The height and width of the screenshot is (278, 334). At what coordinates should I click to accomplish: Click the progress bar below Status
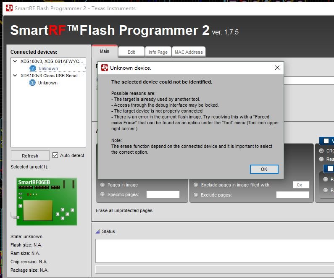click(x=215, y=270)
